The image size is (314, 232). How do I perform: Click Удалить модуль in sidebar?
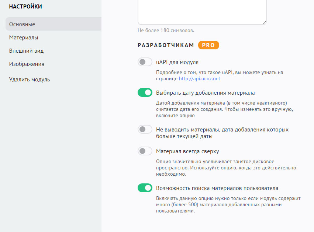30,80
